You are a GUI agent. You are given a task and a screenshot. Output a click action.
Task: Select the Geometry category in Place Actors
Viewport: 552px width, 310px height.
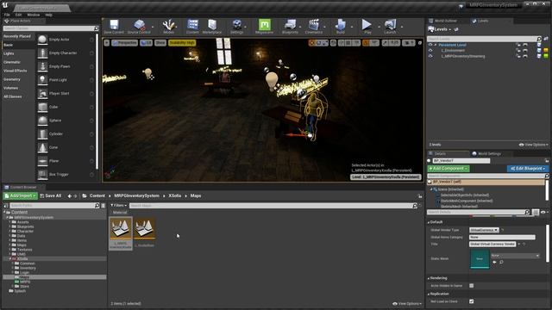pyautogui.click(x=12, y=79)
